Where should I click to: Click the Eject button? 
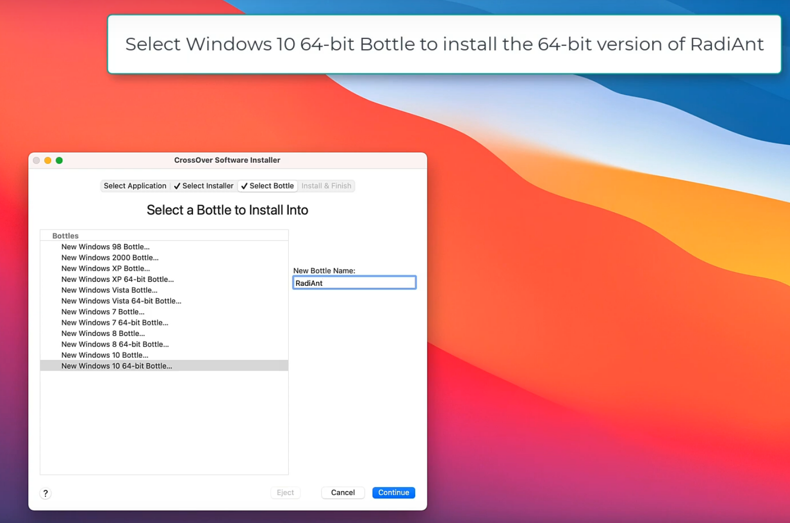click(285, 493)
